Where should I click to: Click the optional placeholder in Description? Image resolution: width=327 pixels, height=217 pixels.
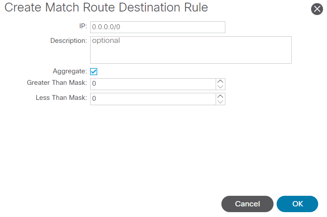tap(106, 41)
